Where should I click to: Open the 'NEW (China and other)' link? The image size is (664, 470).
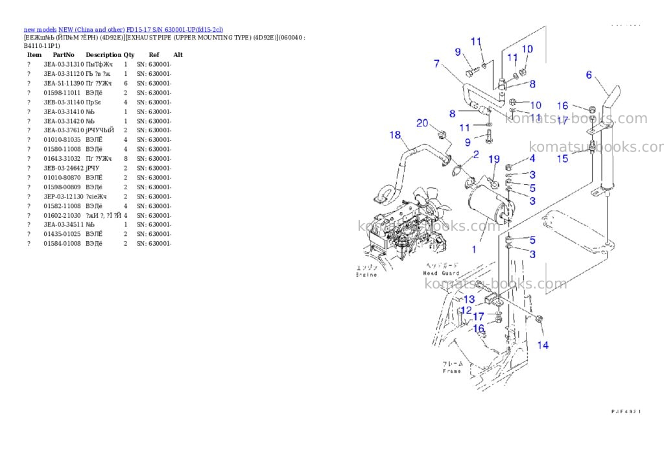91,30
